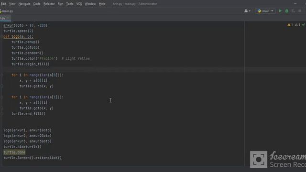306x172 pixels.
Task: Click the 'def logo(a, b):' definition
Action: (x=18, y=36)
